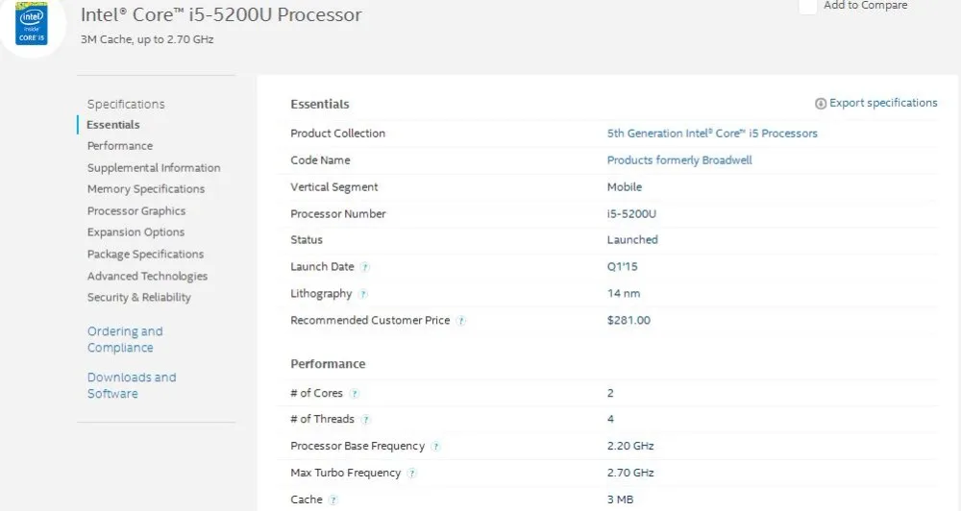Click the # of Cores value '2'

point(610,393)
